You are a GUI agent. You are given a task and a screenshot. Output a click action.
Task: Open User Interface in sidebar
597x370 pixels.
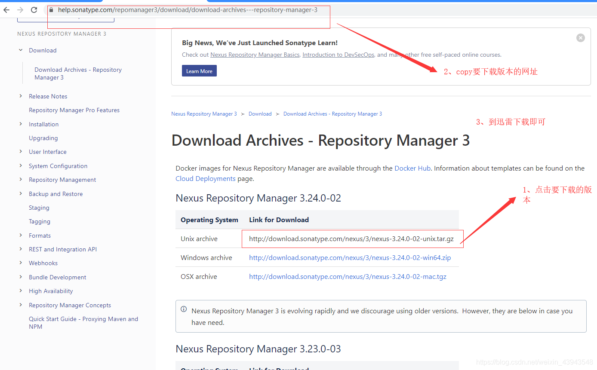pyautogui.click(x=47, y=152)
